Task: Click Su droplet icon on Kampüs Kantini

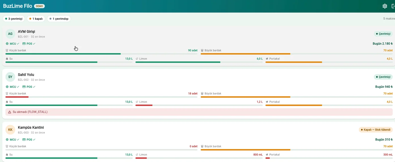Action: pyautogui.click(x=7, y=155)
